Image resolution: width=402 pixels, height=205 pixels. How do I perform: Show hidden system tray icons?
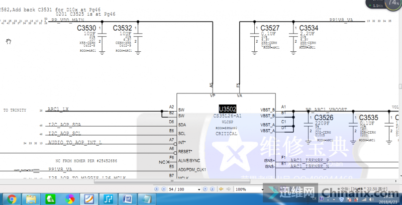point(333,199)
